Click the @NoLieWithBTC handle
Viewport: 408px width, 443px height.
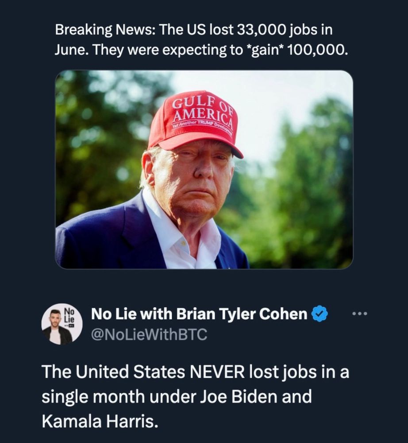point(149,334)
